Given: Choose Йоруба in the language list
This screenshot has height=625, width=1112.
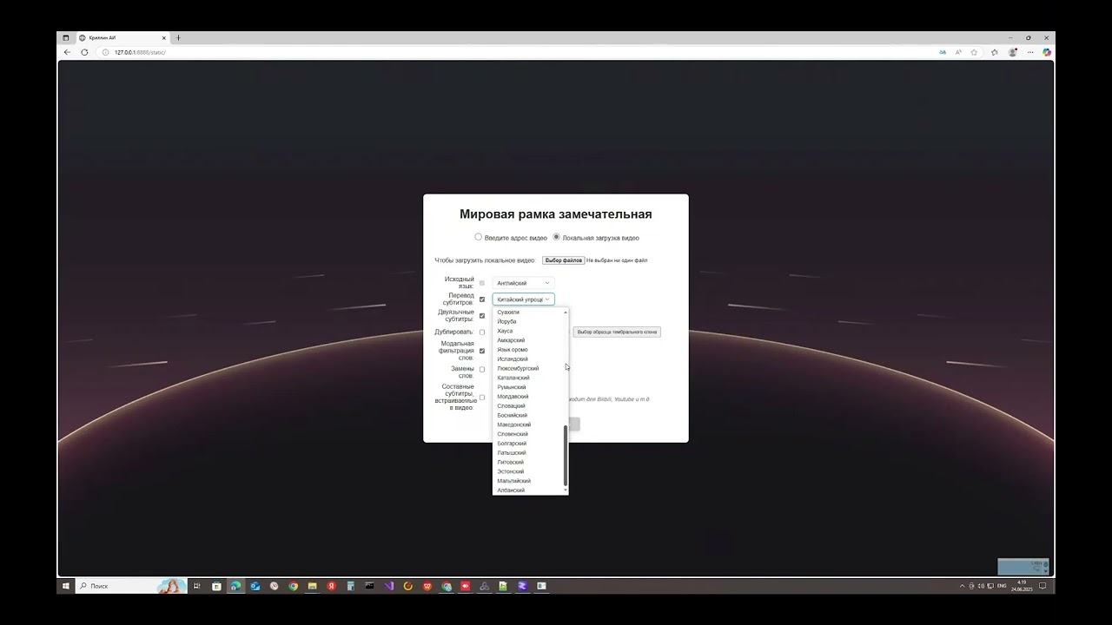Looking at the screenshot, I should [x=528, y=321].
